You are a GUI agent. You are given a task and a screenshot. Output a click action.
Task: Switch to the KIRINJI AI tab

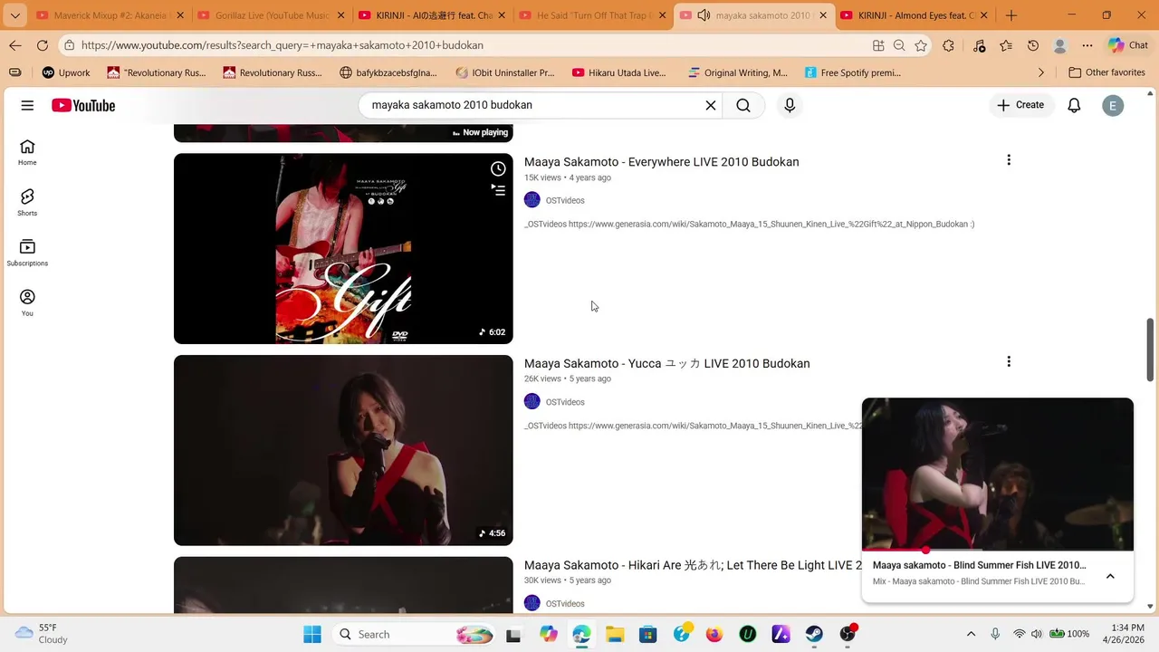click(x=431, y=15)
